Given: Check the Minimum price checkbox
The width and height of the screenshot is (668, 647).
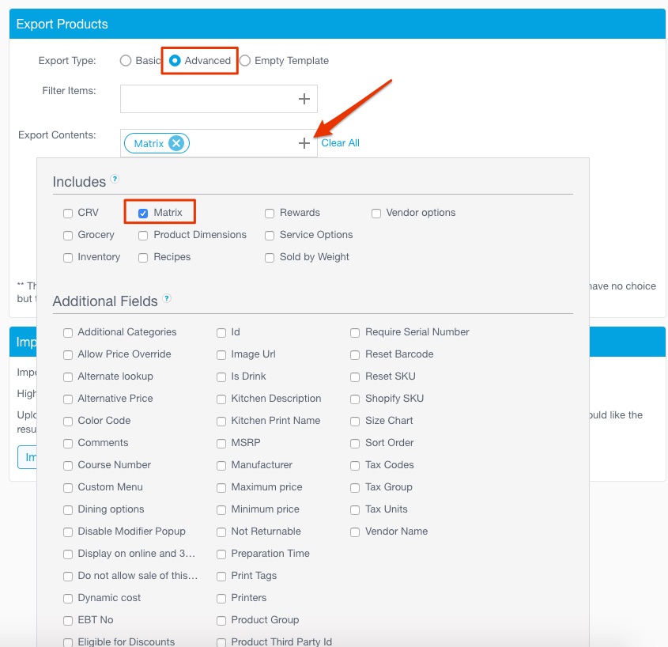Looking at the screenshot, I should [221, 509].
